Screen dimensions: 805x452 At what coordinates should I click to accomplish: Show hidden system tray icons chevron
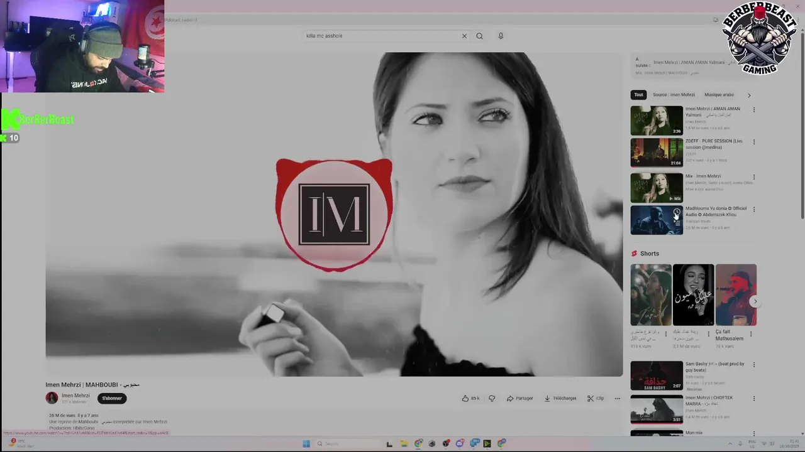[730, 444]
